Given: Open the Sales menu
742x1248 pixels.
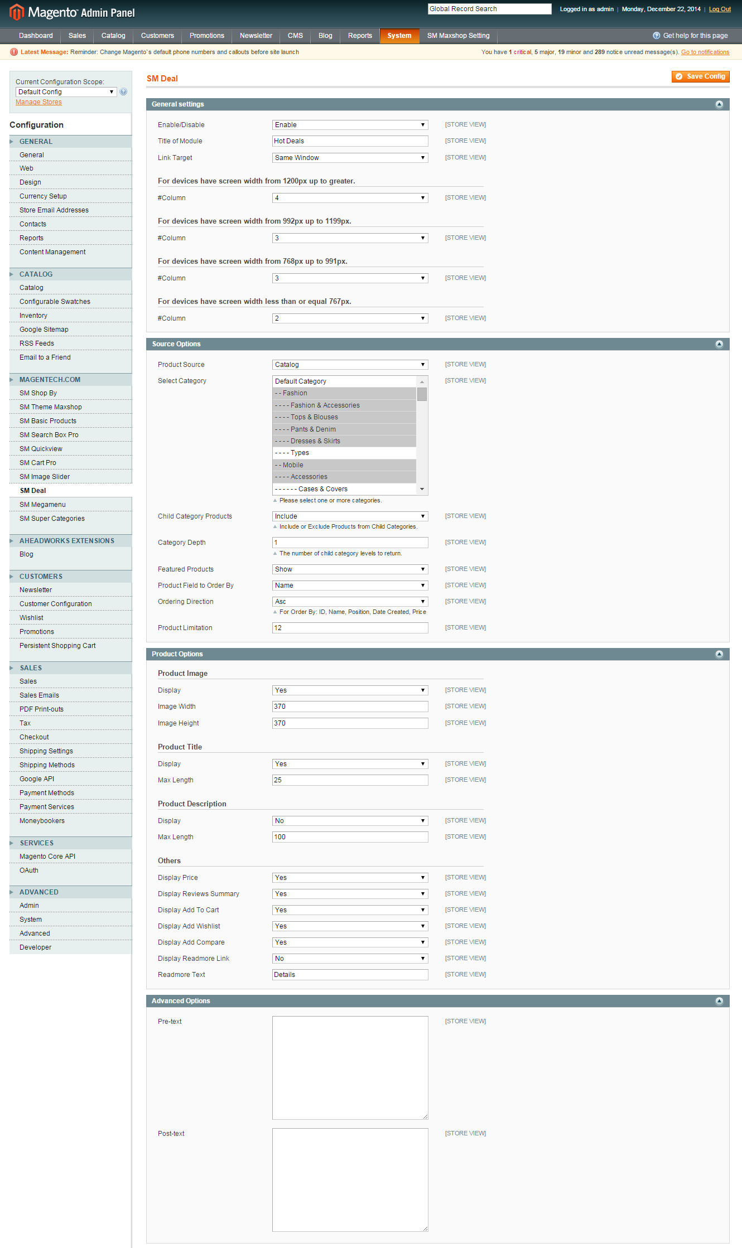Looking at the screenshot, I should coord(77,36).
